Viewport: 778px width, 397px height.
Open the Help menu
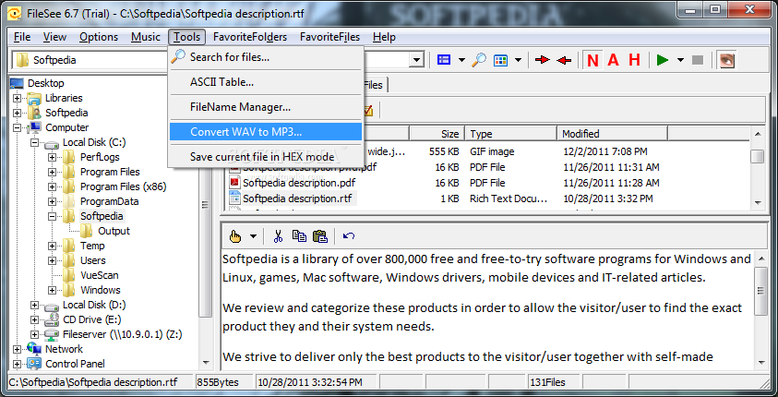(384, 37)
